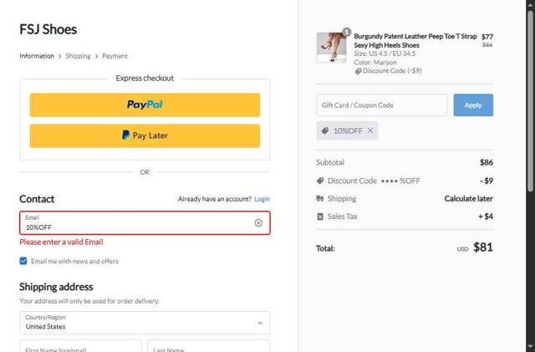The image size is (535, 352).
Task: Click the total amount $81
Action: [483, 247]
